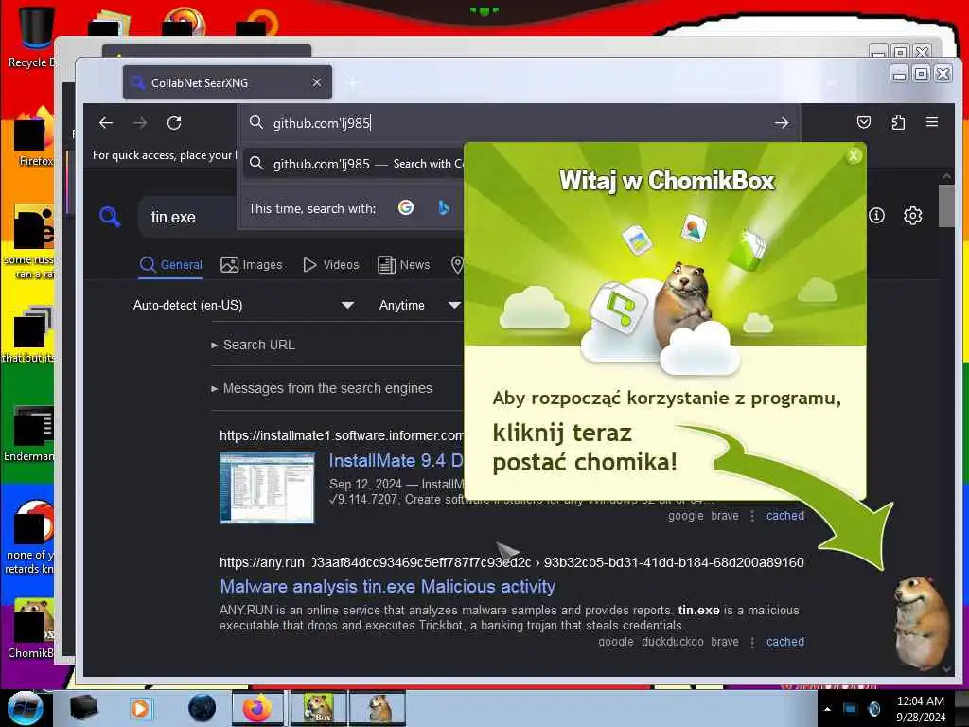This screenshot has height=727, width=969.
Task: Expand Messages from the search engines
Action: click(x=322, y=388)
